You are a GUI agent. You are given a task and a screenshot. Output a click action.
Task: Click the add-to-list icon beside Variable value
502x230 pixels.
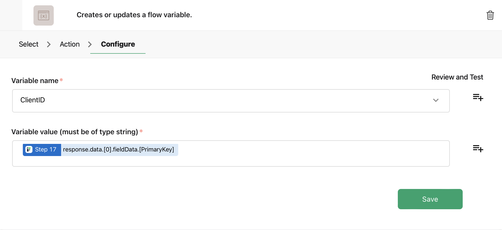click(x=478, y=149)
